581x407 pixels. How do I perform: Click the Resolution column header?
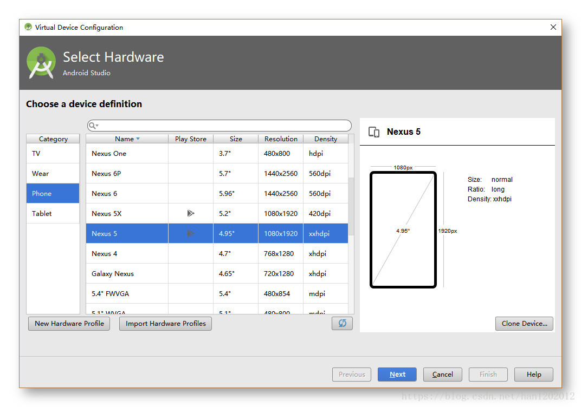pyautogui.click(x=281, y=139)
